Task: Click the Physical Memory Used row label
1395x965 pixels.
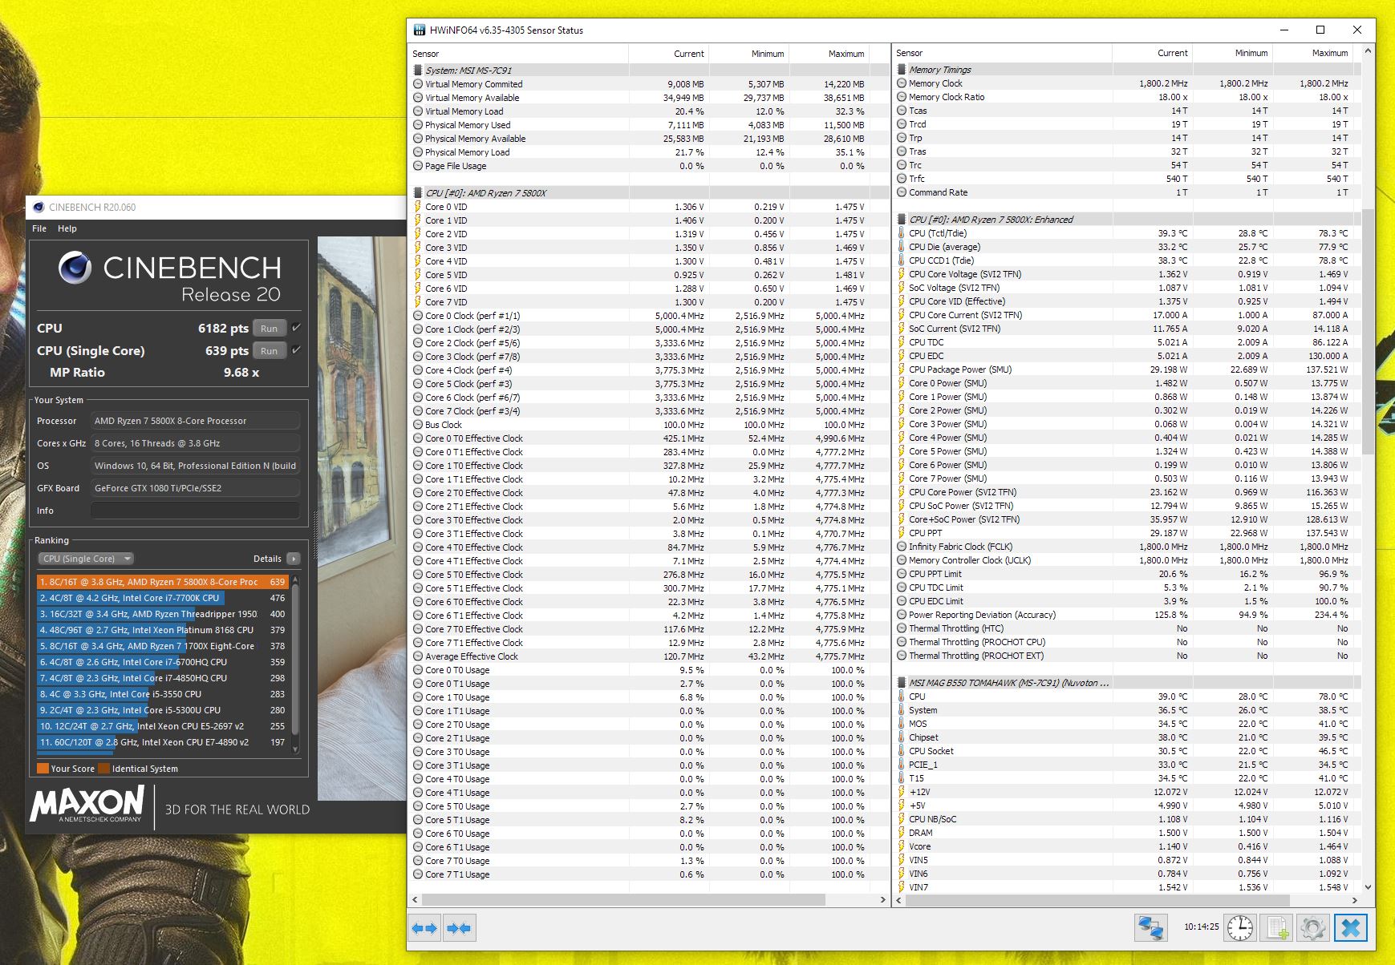Action: click(468, 125)
